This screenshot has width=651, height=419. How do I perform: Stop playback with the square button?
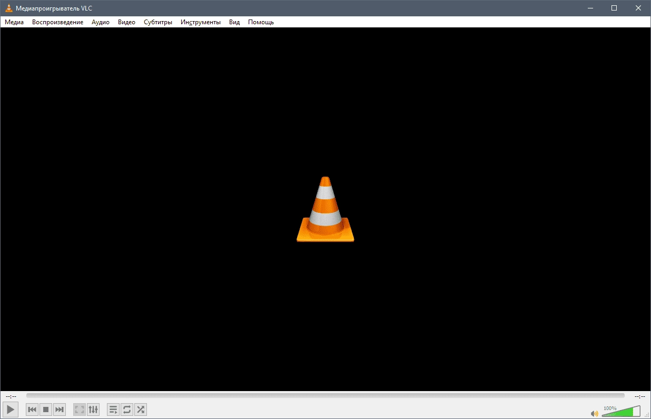point(46,410)
